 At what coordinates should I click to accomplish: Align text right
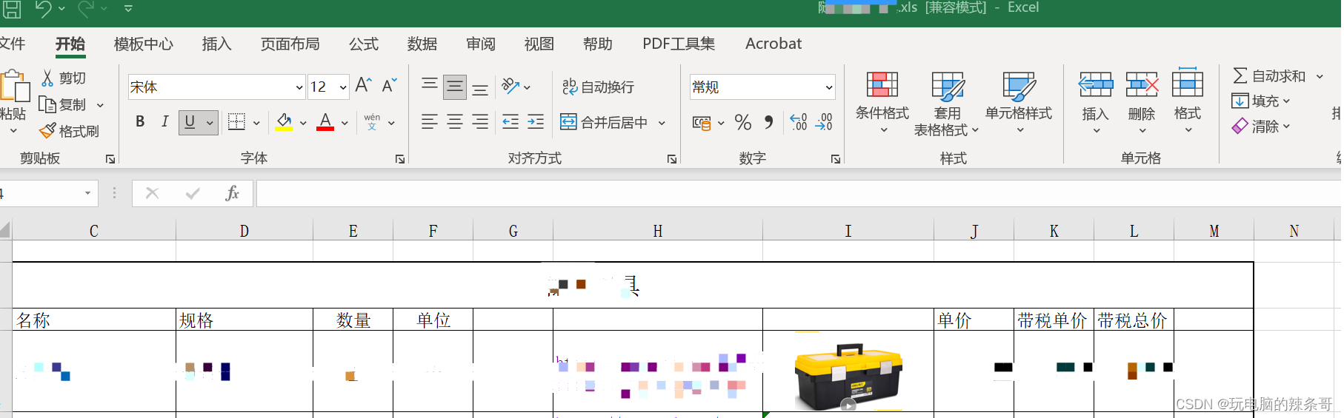tap(480, 122)
